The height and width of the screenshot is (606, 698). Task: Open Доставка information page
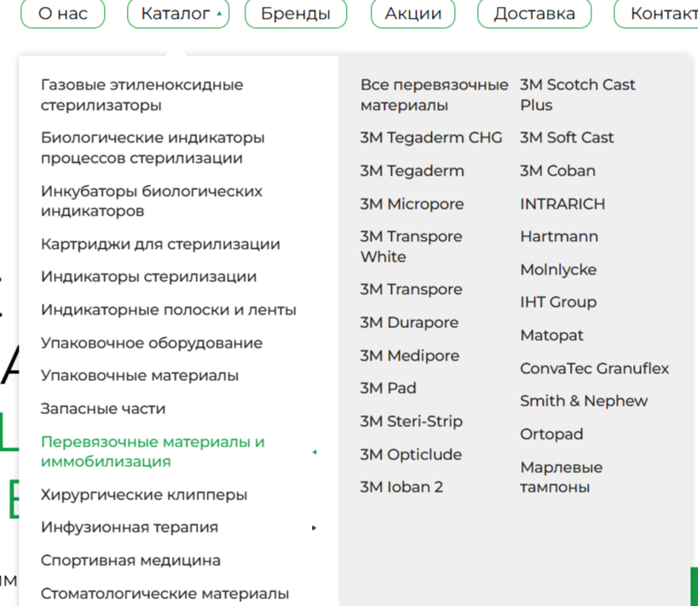point(534,14)
